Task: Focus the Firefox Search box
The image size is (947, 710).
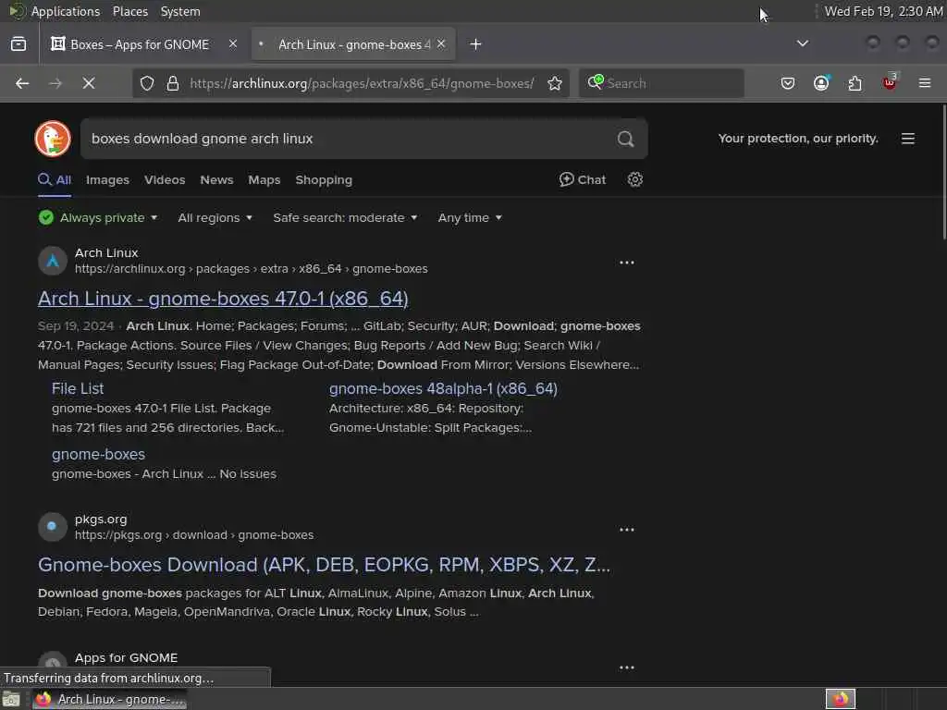Action: [661, 83]
